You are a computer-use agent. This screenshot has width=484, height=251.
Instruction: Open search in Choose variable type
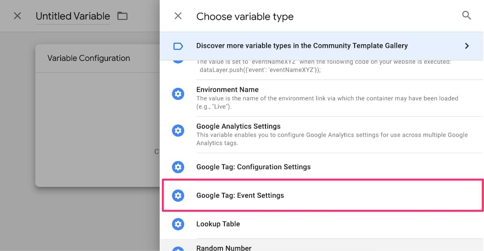pyautogui.click(x=466, y=15)
